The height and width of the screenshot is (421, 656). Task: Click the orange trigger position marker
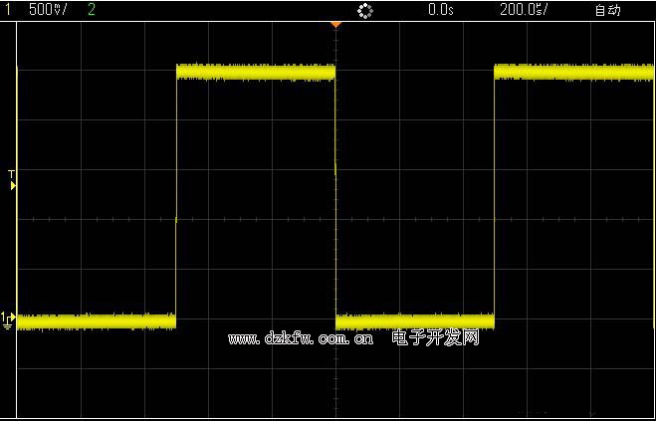tap(335, 23)
